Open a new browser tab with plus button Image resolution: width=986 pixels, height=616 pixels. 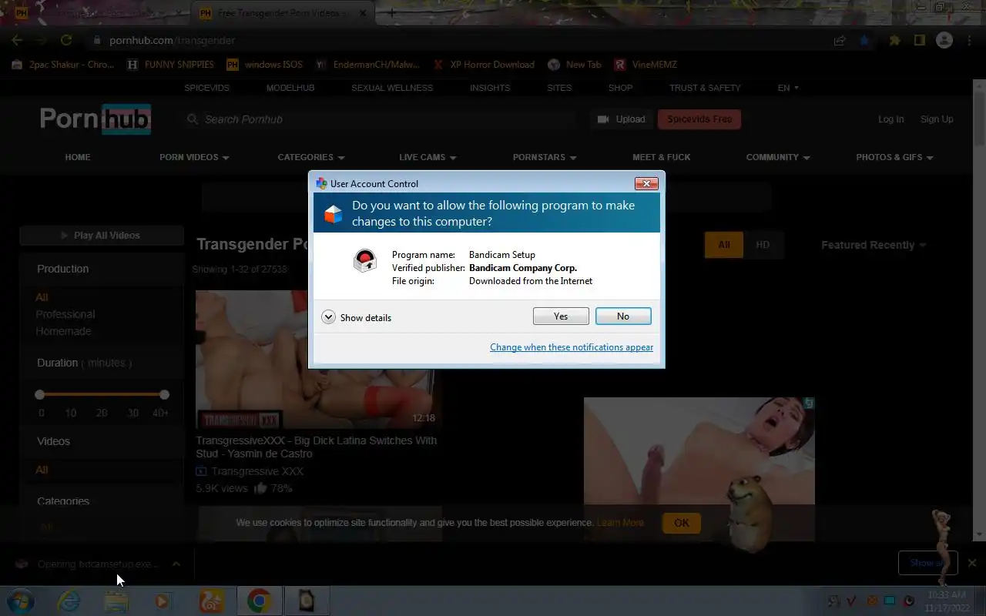(x=391, y=13)
